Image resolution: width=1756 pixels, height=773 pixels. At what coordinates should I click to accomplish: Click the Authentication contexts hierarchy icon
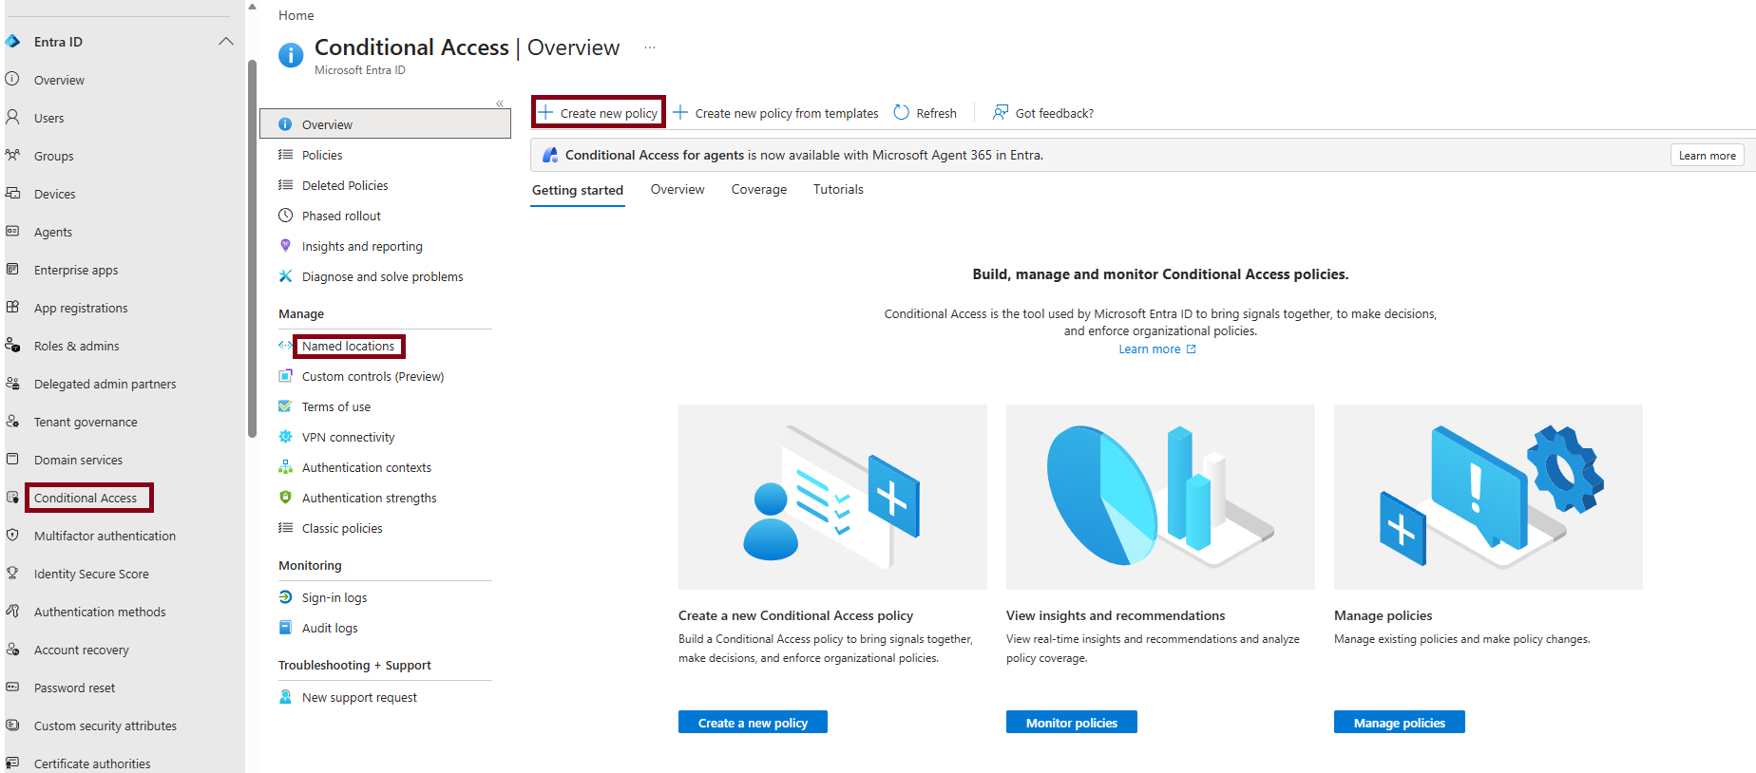285,467
